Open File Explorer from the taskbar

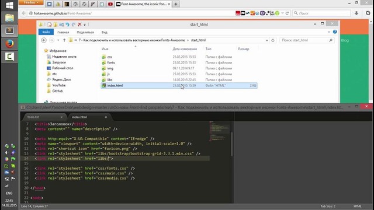tap(9, 18)
